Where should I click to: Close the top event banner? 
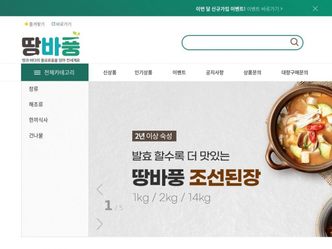tap(315, 8)
